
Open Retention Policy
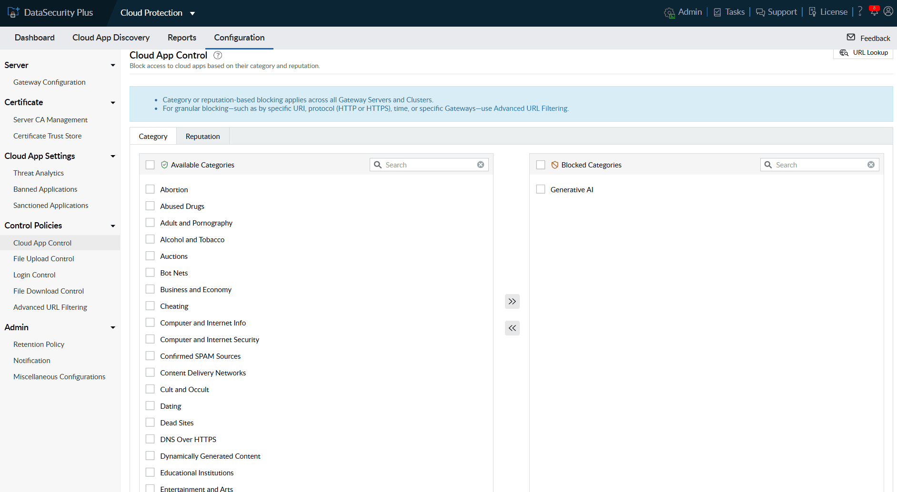39,344
